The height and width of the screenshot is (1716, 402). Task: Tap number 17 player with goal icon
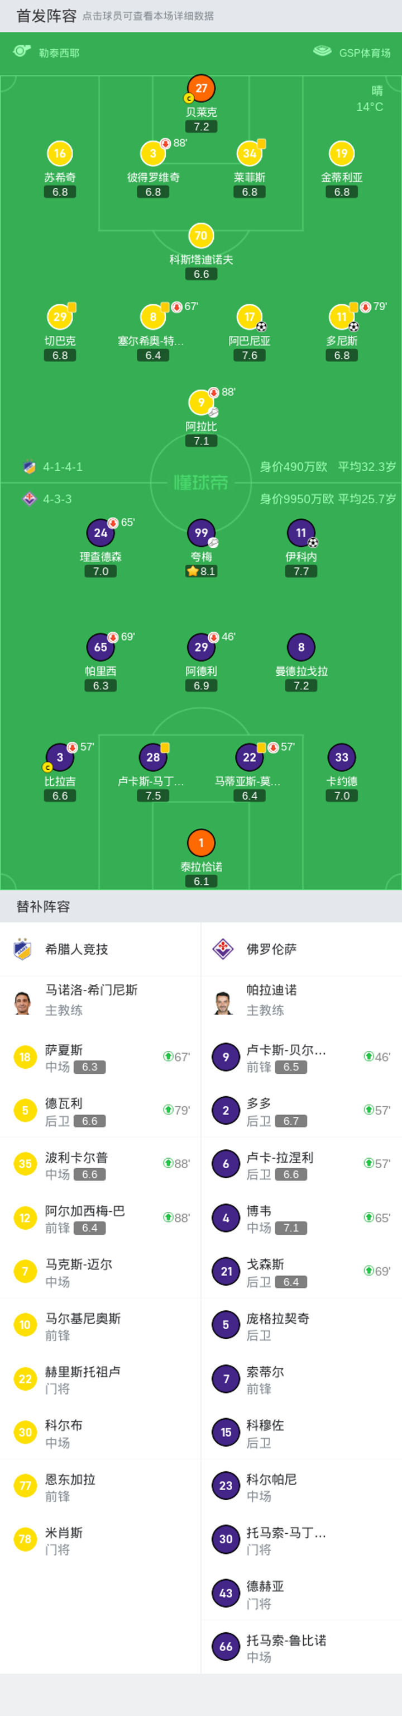pos(250,316)
